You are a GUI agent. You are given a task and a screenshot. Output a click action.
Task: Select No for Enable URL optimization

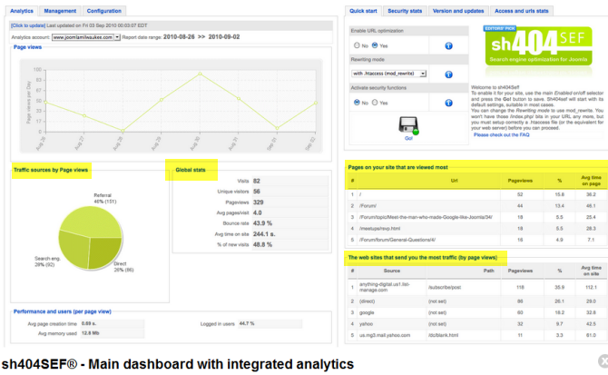pyautogui.click(x=357, y=45)
